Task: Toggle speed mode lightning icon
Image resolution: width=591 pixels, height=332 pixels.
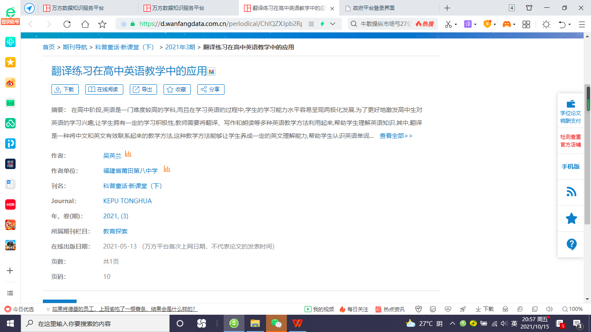Action: pyautogui.click(x=322, y=24)
